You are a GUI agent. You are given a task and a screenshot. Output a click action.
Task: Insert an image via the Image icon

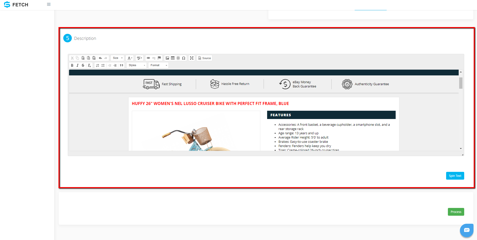coord(167,58)
